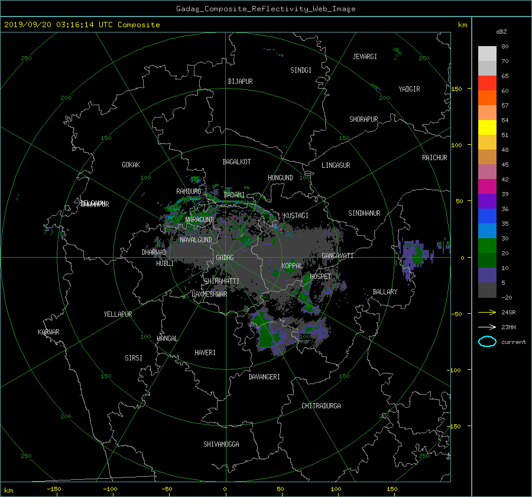Click the GOKAK city label
Viewport: 532px width, 497px height.
131,165
